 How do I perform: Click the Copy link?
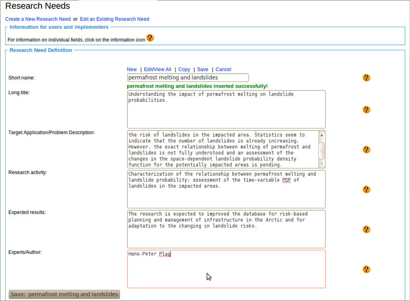pos(184,69)
